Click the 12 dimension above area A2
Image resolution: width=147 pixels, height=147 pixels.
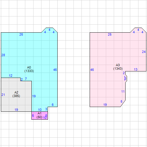(11, 76)
